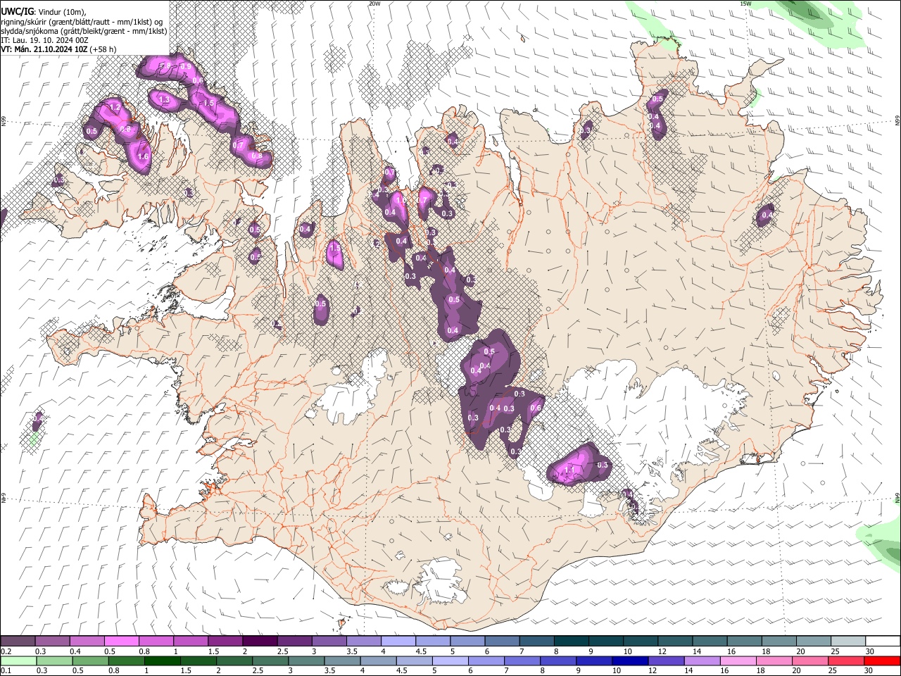
Task: Select the palest green swatch after 0.1
Action: 18,661
